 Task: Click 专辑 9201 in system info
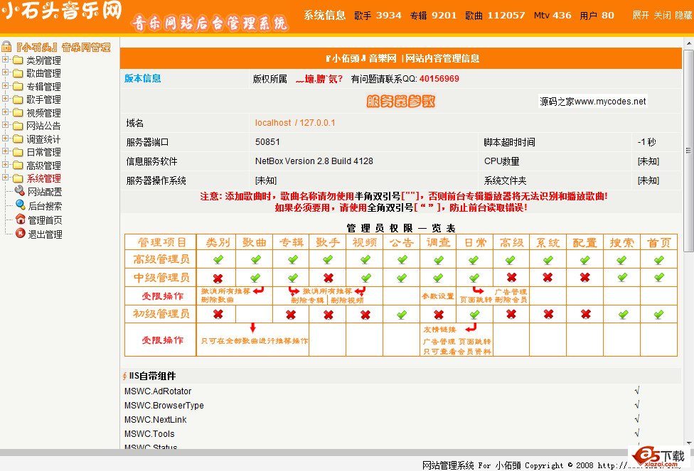pos(433,16)
